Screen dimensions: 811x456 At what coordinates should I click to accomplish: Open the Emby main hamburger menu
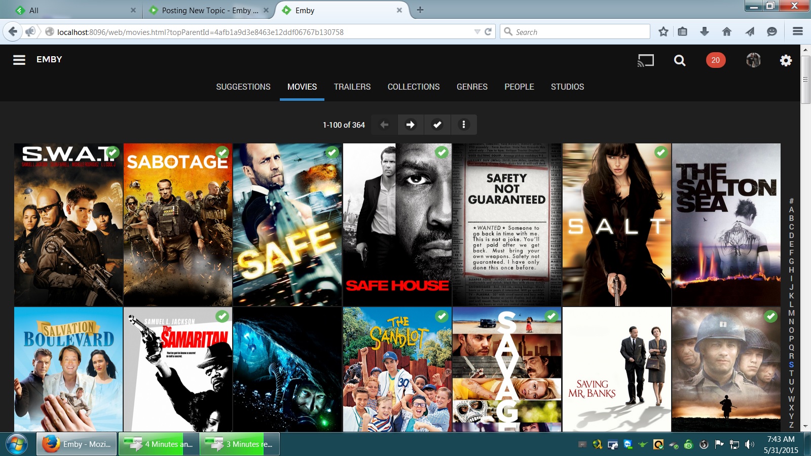[x=19, y=60]
